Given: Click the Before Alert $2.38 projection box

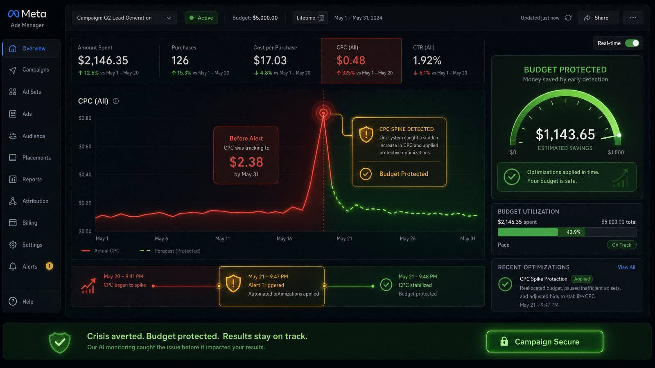Looking at the screenshot, I should [x=246, y=155].
